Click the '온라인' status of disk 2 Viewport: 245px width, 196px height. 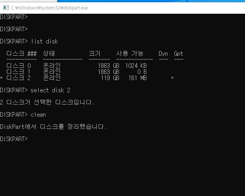(52, 78)
